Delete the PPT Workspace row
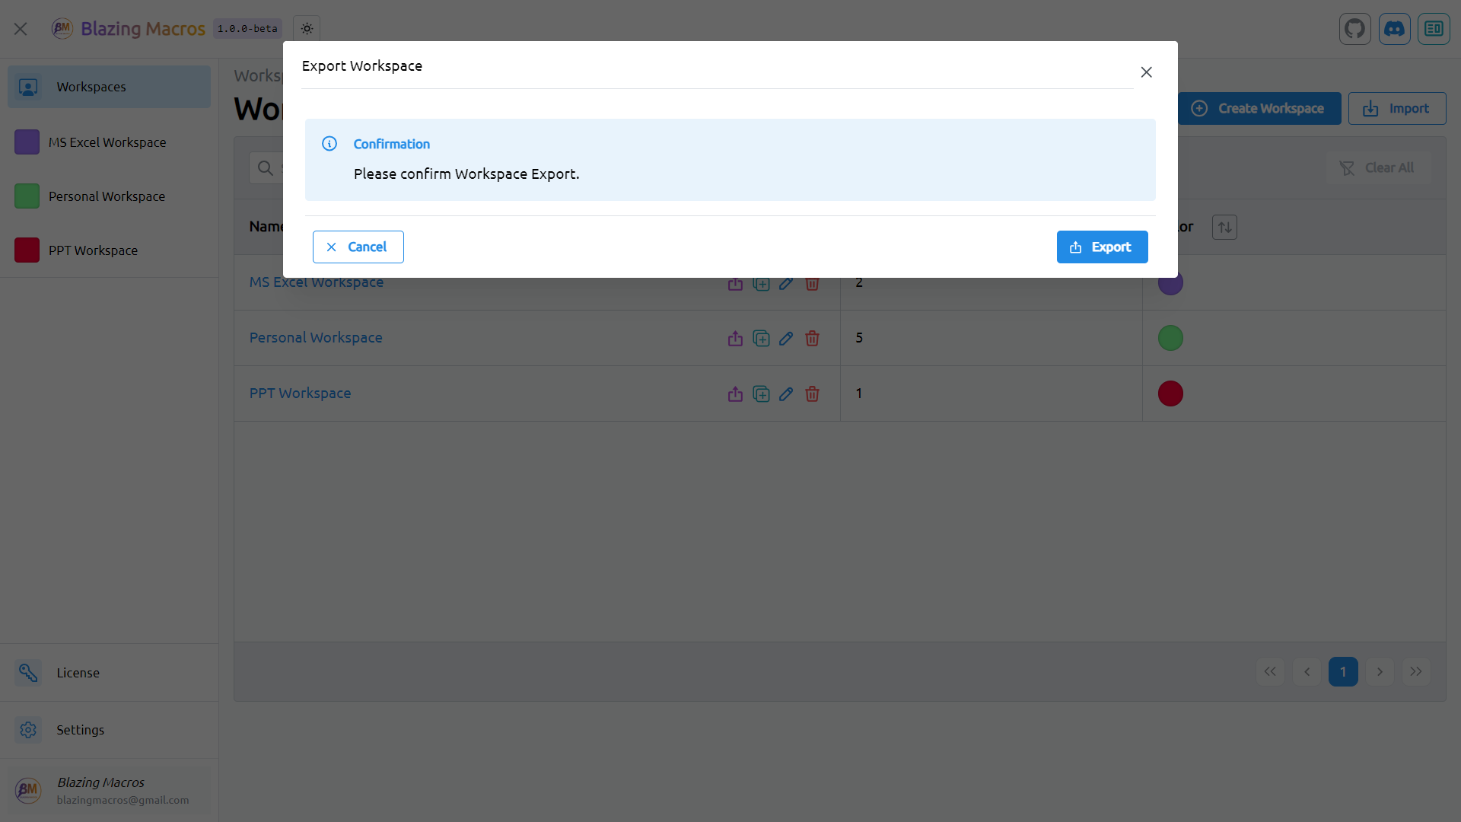Screen dimensions: 1461x822 point(812,394)
